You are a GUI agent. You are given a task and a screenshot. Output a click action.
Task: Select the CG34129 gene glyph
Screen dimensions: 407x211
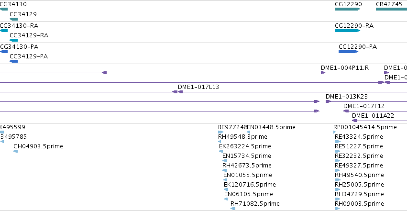click(x=13, y=19)
